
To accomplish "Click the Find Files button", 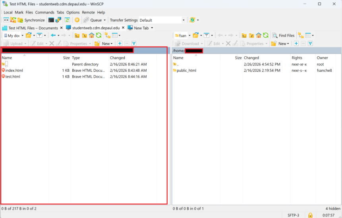I will pos(284,36).
